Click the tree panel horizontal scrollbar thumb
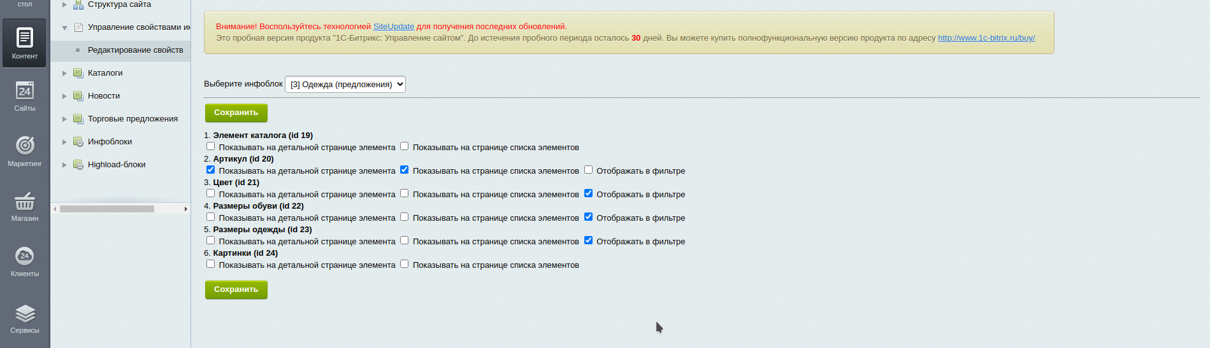The width and height of the screenshot is (1210, 348). tap(107, 209)
